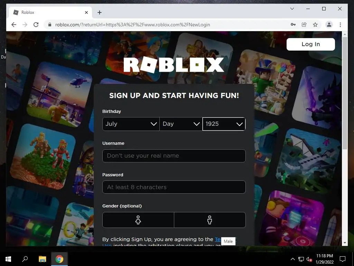Open the Chrome profile avatar menu
The image size is (354, 266).
click(x=329, y=25)
